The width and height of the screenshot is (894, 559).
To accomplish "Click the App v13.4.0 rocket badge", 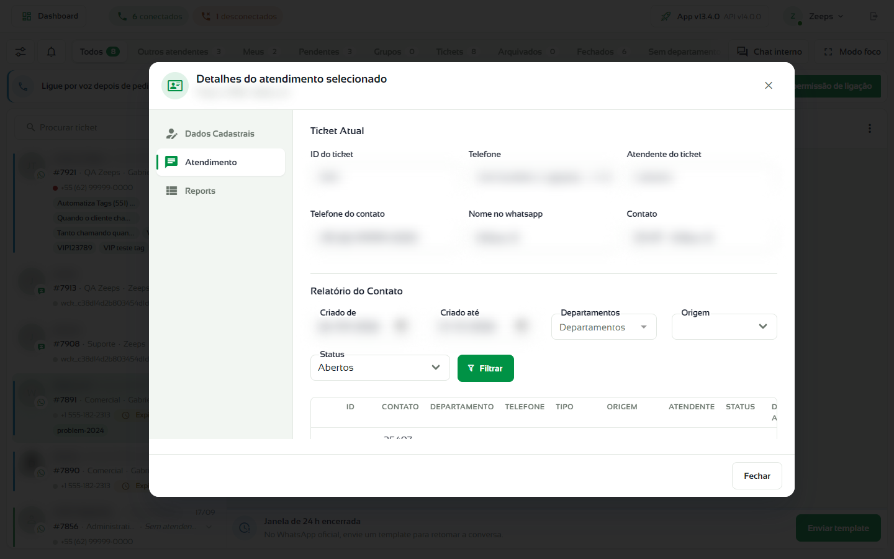I will pyautogui.click(x=710, y=16).
